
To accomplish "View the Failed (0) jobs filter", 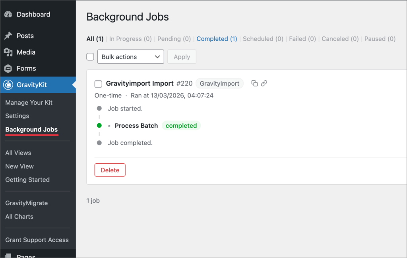I will coord(302,38).
